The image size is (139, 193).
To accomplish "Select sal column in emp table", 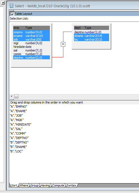I will pos(31,50).
